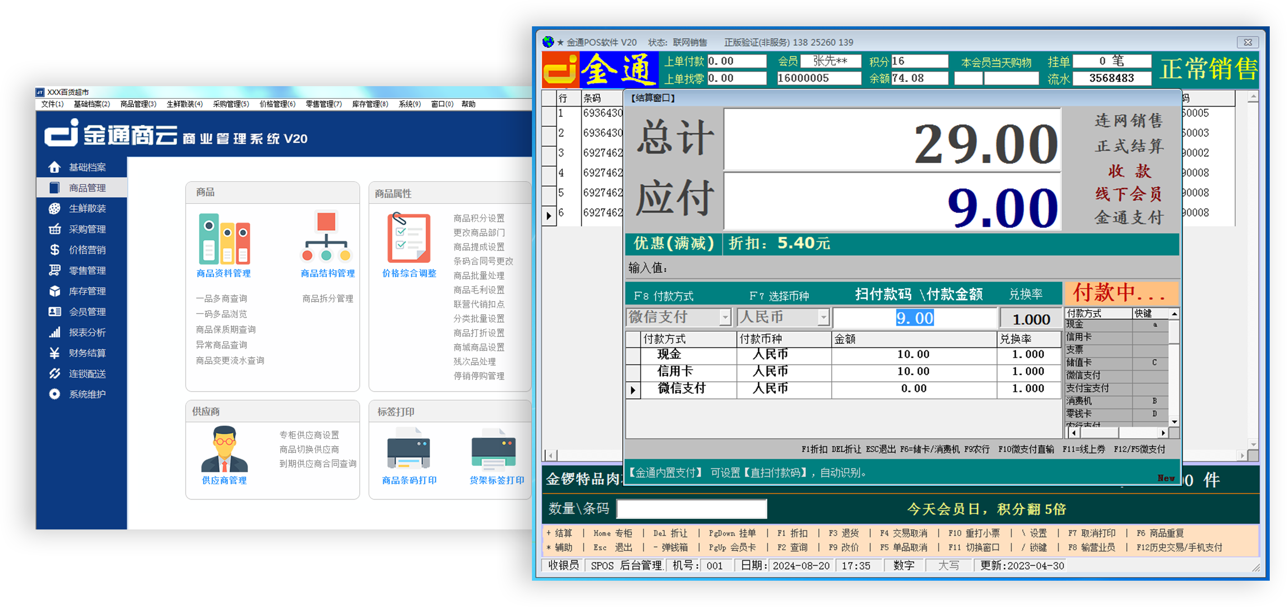1287x607 pixels.
Task: Select 支付宝支付 in payment method list
Action: coord(1116,388)
